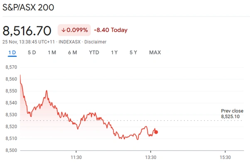Viewport: 250px width, 166px height.
Task: Click the S&P/ASX 200 title
Action: tap(28, 8)
